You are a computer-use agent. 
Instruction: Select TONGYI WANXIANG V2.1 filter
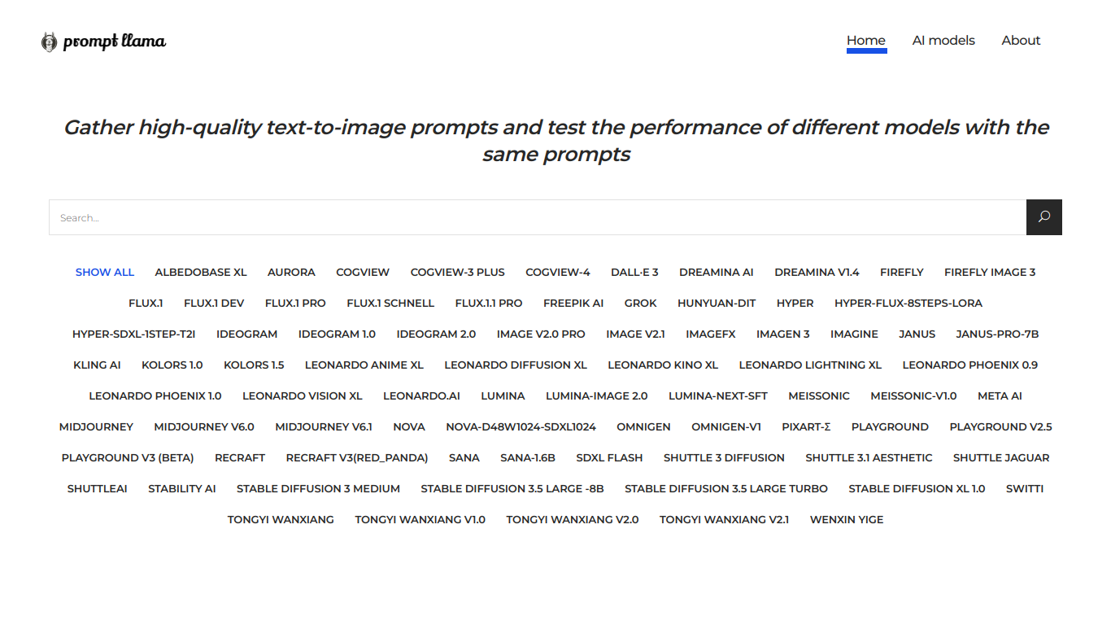[x=724, y=520]
